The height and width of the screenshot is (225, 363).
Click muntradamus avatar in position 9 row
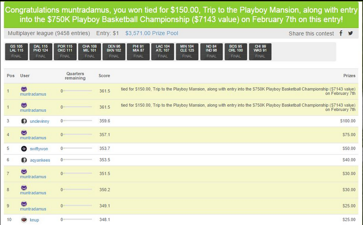(24, 204)
